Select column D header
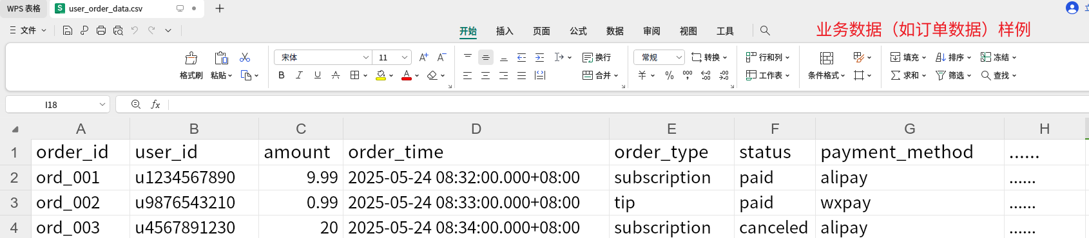This screenshot has height=238, width=1089. tap(476, 129)
